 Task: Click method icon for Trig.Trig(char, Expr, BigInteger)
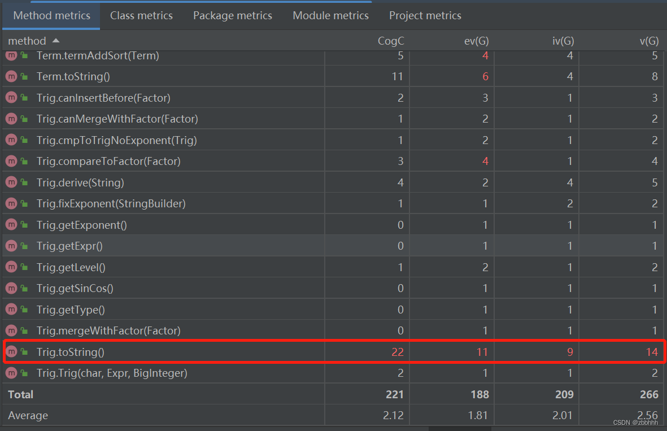[x=11, y=373]
